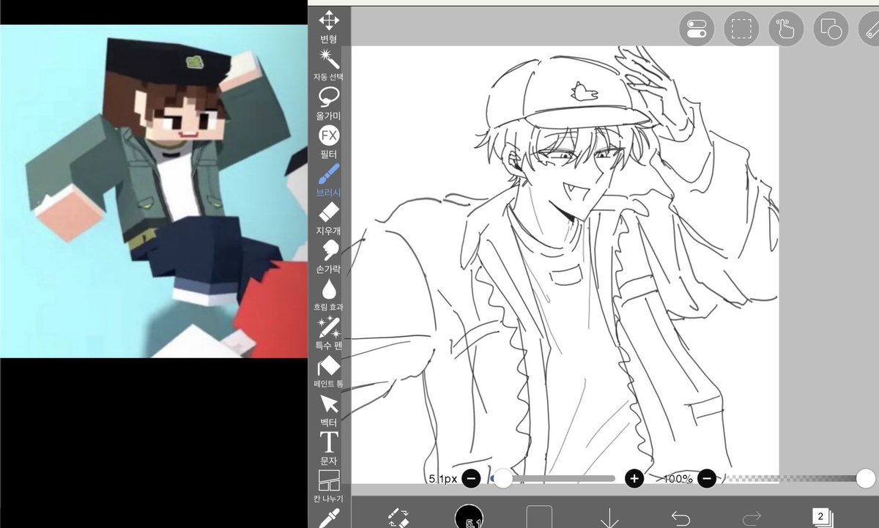Swap between brush and eraser
This screenshot has width=879, height=528.
pos(397,517)
